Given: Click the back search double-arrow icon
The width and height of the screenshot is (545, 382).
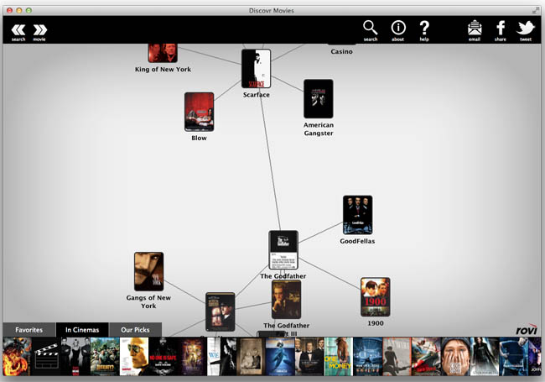Looking at the screenshot, I should 18,30.
